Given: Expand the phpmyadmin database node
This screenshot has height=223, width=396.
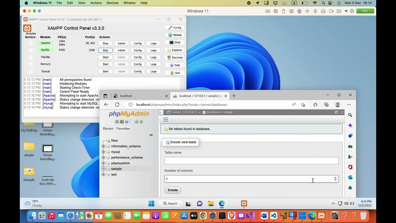Looking at the screenshot, I should (x=103, y=163).
